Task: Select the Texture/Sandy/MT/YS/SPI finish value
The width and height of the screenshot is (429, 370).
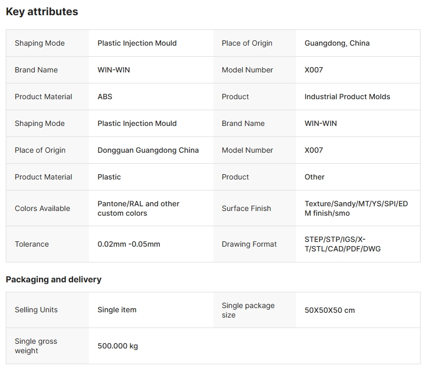Action: pyautogui.click(x=356, y=208)
